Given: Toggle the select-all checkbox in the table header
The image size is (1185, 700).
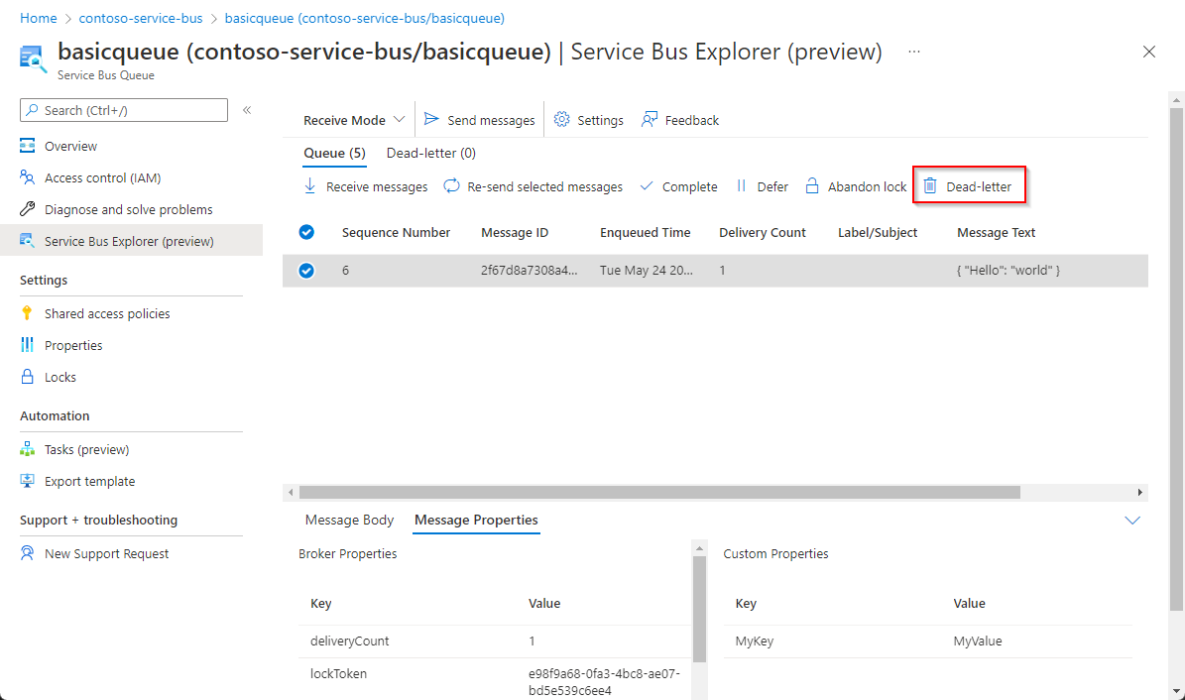Looking at the screenshot, I should tap(306, 232).
